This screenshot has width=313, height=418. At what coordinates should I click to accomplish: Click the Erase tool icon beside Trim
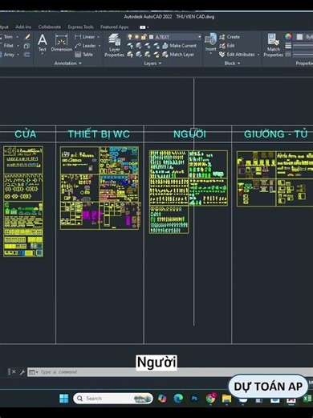pyautogui.click(x=26, y=37)
